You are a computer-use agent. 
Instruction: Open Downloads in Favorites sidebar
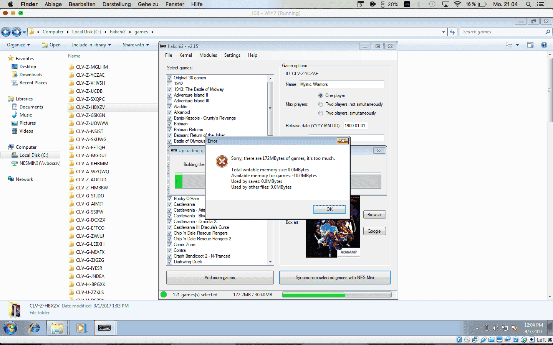tap(31, 75)
